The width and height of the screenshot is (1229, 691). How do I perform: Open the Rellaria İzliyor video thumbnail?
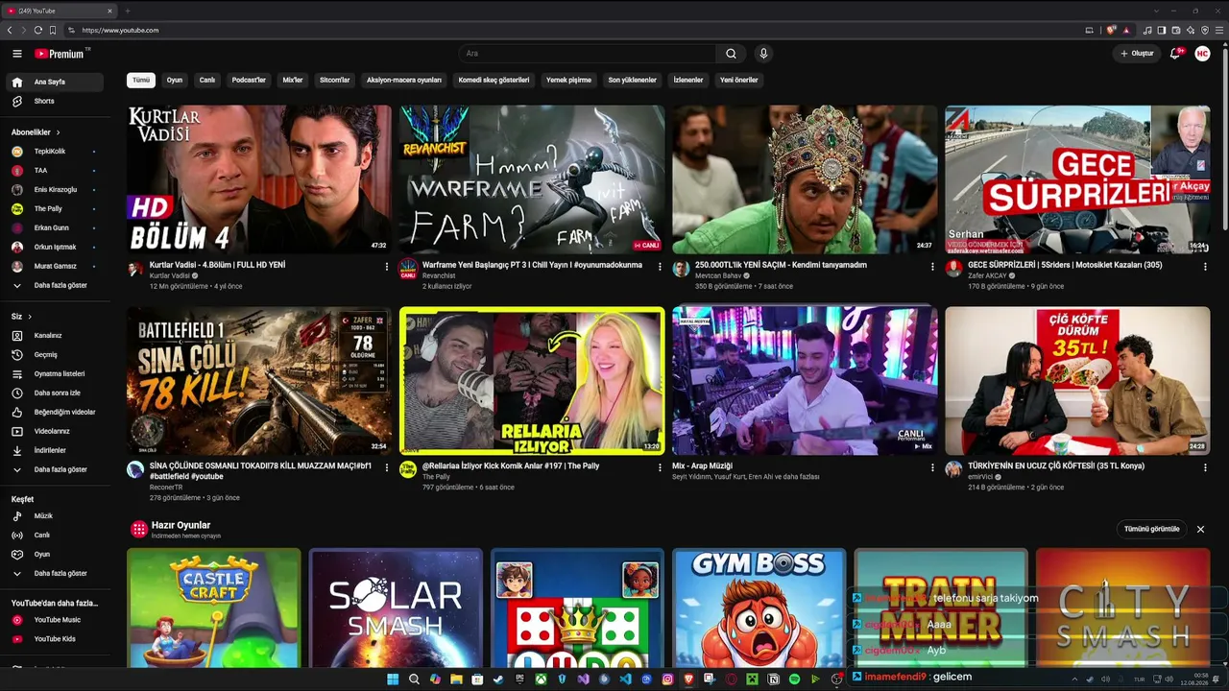[532, 381]
